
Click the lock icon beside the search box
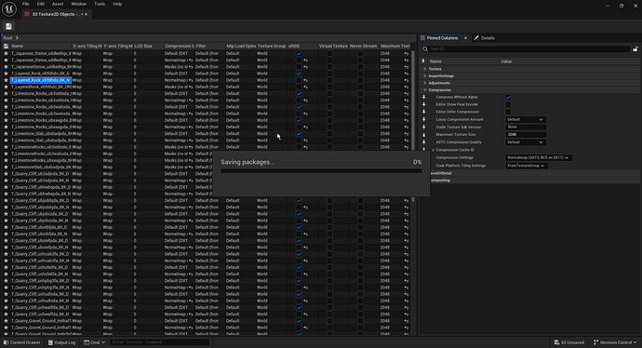(635, 49)
